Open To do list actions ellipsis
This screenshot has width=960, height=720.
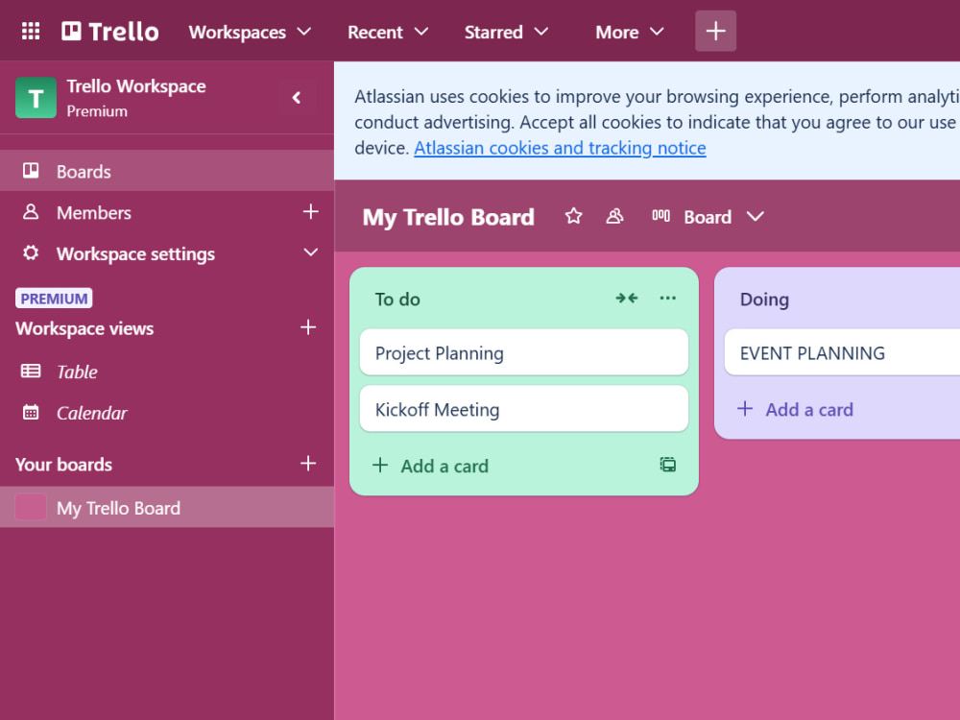tap(668, 299)
